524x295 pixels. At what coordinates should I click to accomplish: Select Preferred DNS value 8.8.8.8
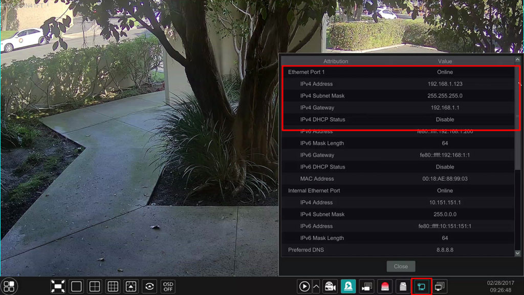(x=445, y=250)
